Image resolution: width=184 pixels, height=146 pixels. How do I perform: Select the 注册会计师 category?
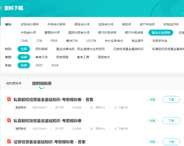pyautogui.click(x=106, y=24)
